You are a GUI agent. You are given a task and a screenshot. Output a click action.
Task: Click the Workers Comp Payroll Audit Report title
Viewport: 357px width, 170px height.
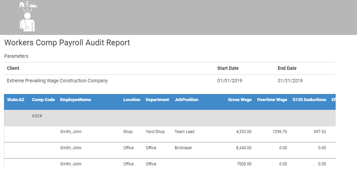(67, 42)
